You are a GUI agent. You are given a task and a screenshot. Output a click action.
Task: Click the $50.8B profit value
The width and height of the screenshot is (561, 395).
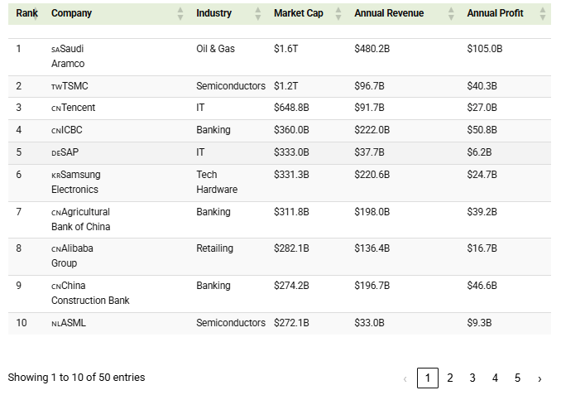click(482, 130)
